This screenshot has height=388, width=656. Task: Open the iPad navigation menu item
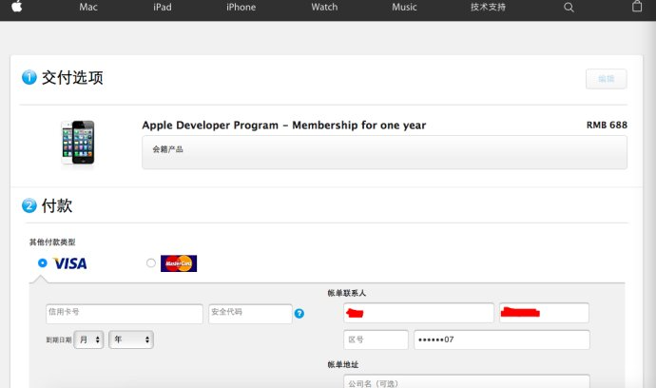click(163, 7)
